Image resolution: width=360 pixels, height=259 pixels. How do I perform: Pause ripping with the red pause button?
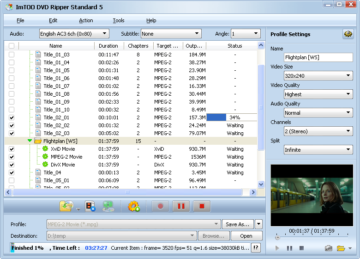coord(181,206)
